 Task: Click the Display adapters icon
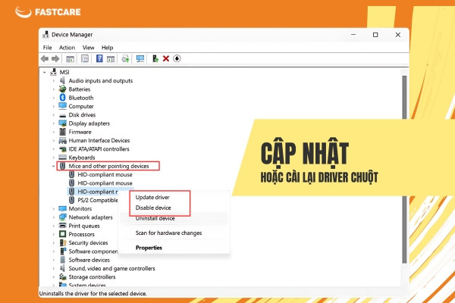62,123
